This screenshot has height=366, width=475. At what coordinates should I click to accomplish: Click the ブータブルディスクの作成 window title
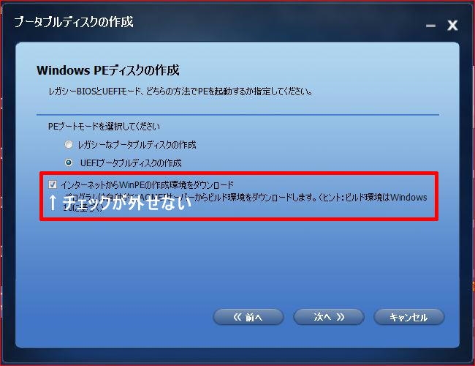[74, 22]
